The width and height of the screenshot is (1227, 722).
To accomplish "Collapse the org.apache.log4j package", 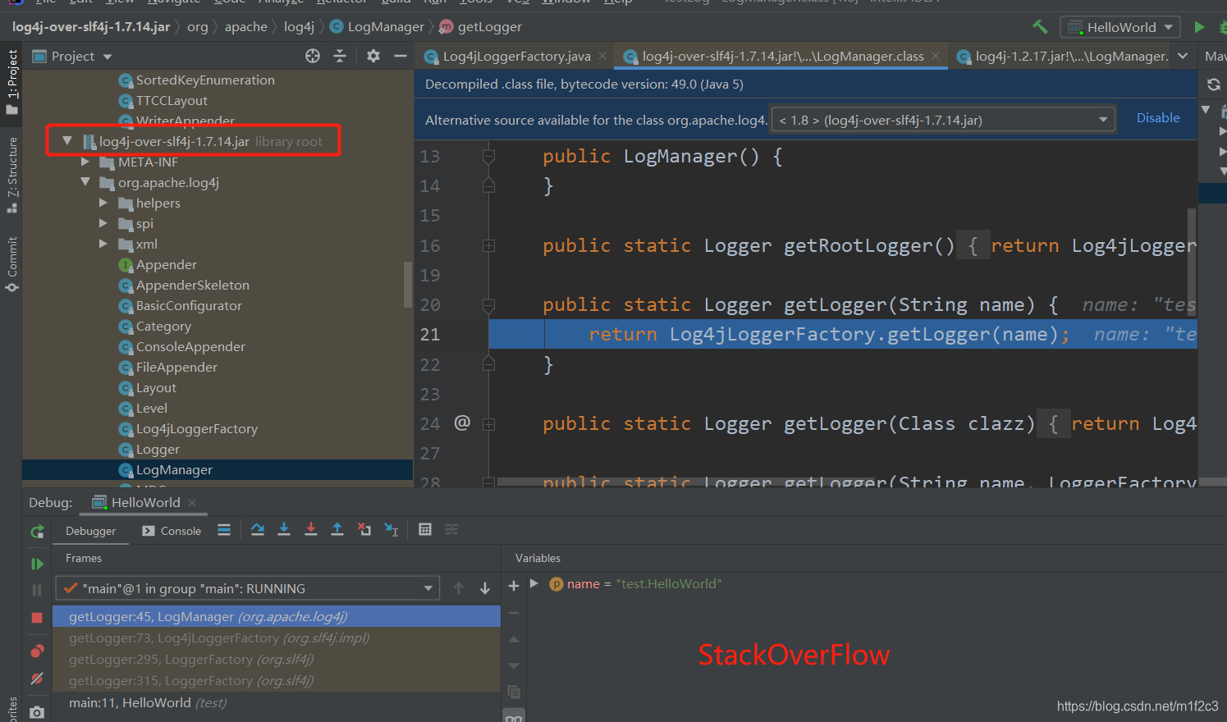I will click(85, 182).
